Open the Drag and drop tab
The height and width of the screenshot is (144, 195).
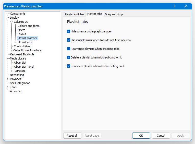(x=114, y=14)
